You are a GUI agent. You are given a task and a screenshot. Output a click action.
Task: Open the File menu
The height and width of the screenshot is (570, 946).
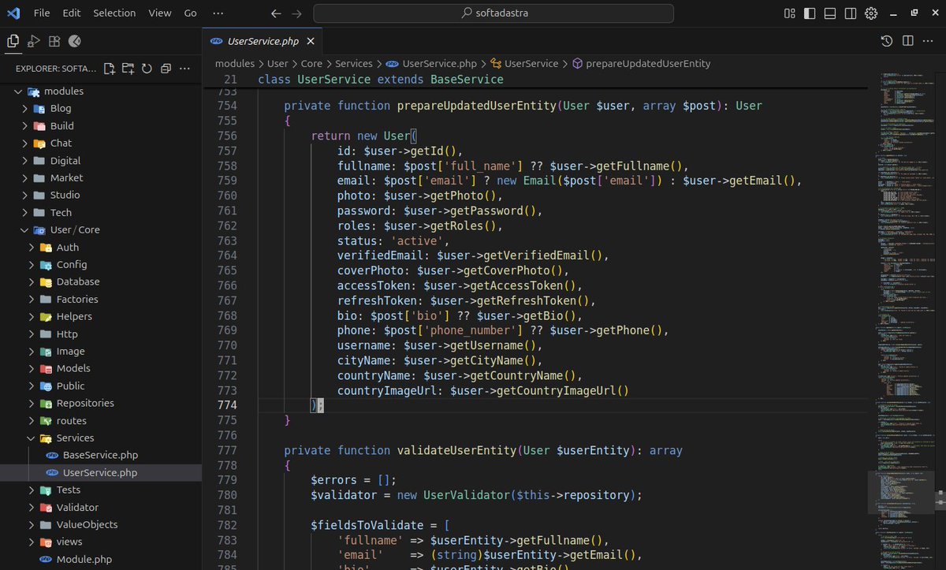coord(42,13)
